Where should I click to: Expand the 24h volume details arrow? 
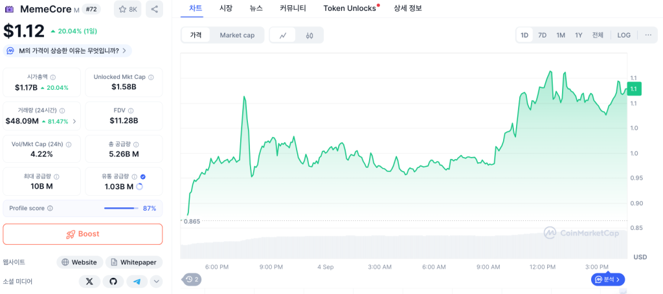(74, 121)
